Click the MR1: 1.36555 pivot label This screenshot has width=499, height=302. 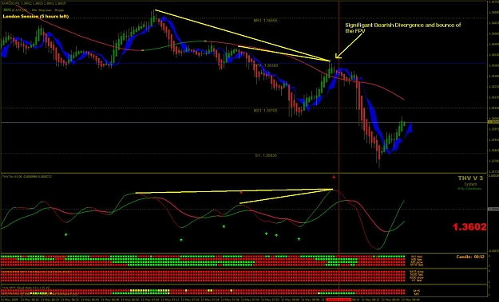click(265, 21)
